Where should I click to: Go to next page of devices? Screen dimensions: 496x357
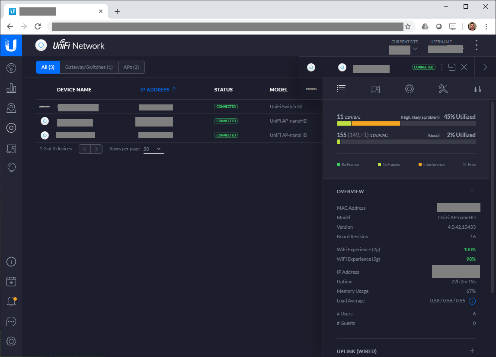click(x=96, y=149)
